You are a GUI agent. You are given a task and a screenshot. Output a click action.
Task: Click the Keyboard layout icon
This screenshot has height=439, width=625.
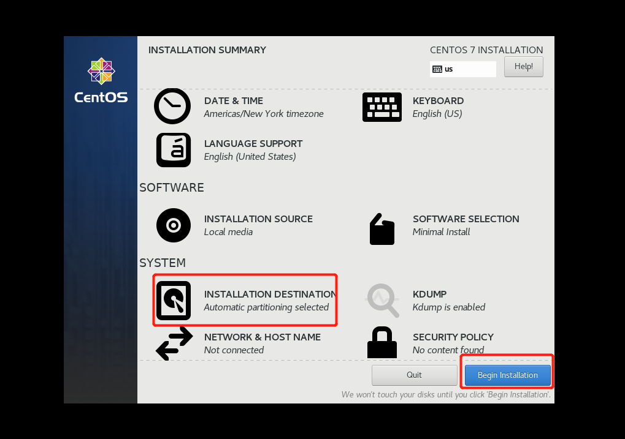pos(382,107)
